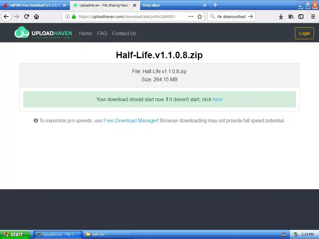Image resolution: width=319 pixels, height=239 pixels.
Task: Close the UploadHaven tab
Action: click(x=135, y=5)
